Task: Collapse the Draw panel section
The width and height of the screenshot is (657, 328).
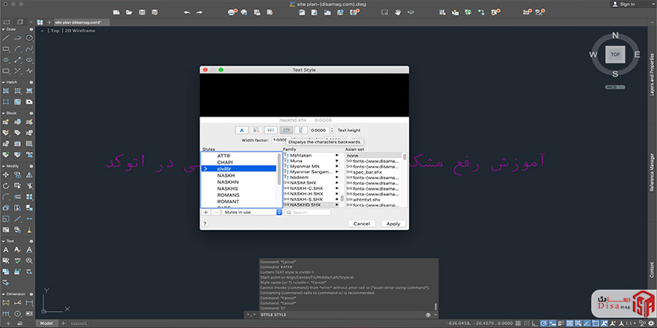Action: (x=4, y=29)
